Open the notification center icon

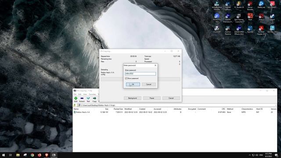pyautogui.click(x=276, y=155)
